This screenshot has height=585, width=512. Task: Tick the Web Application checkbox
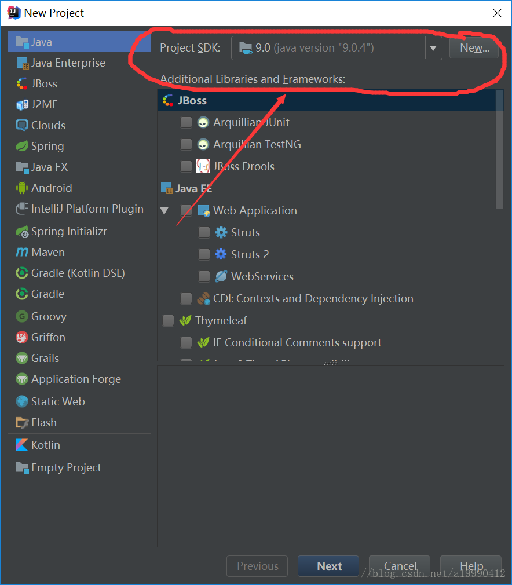click(186, 210)
